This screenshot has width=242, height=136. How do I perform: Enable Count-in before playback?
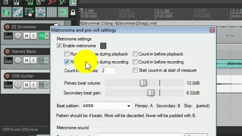[135, 54]
